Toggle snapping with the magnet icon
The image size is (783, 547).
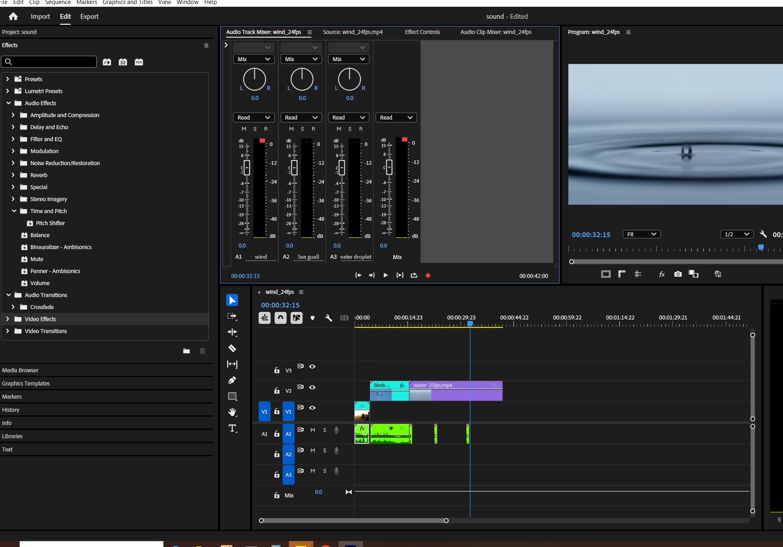(281, 318)
